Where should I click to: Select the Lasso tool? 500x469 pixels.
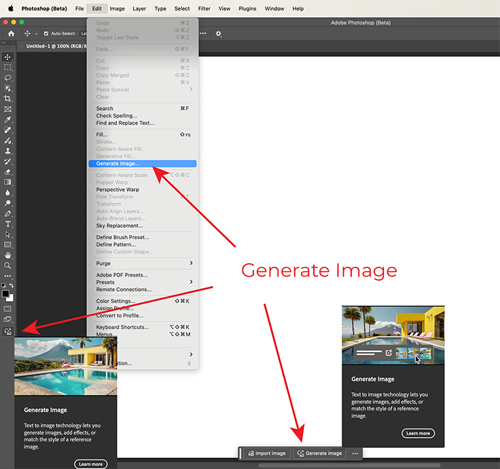pos(8,78)
